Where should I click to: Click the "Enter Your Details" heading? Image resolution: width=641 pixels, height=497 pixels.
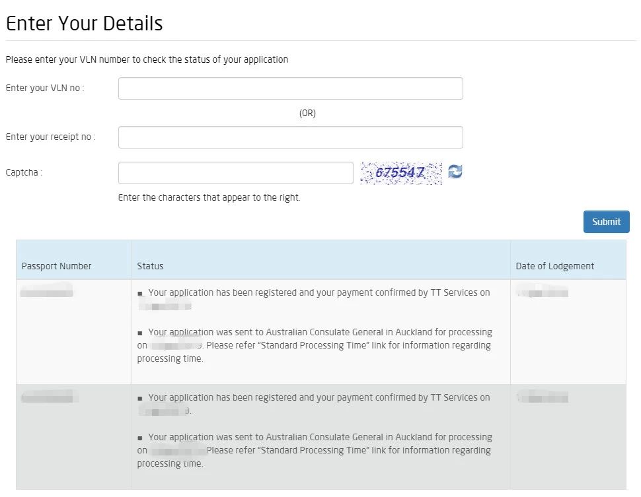point(84,24)
